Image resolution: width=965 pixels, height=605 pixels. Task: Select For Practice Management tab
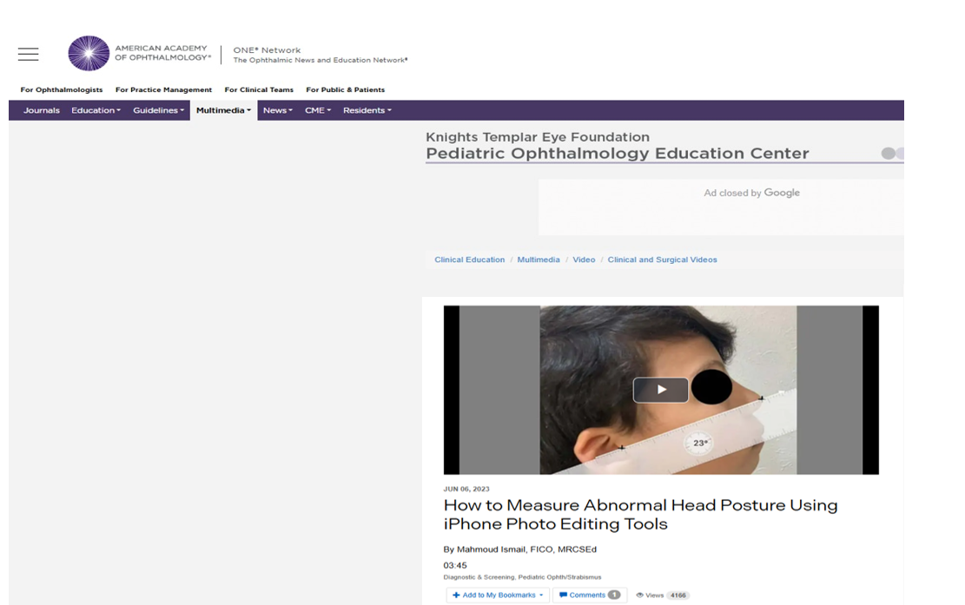163,89
